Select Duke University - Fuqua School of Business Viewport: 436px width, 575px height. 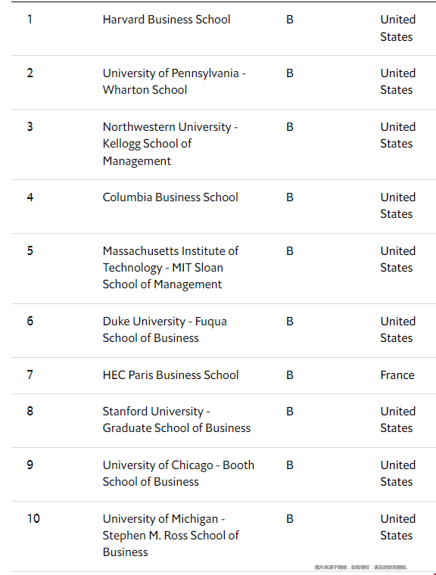pos(164,330)
